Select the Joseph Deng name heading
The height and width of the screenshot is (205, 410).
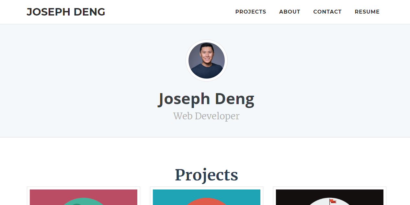tap(206, 99)
